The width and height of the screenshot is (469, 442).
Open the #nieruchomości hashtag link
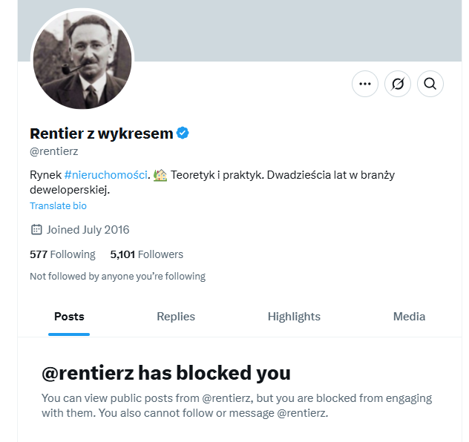106,176
